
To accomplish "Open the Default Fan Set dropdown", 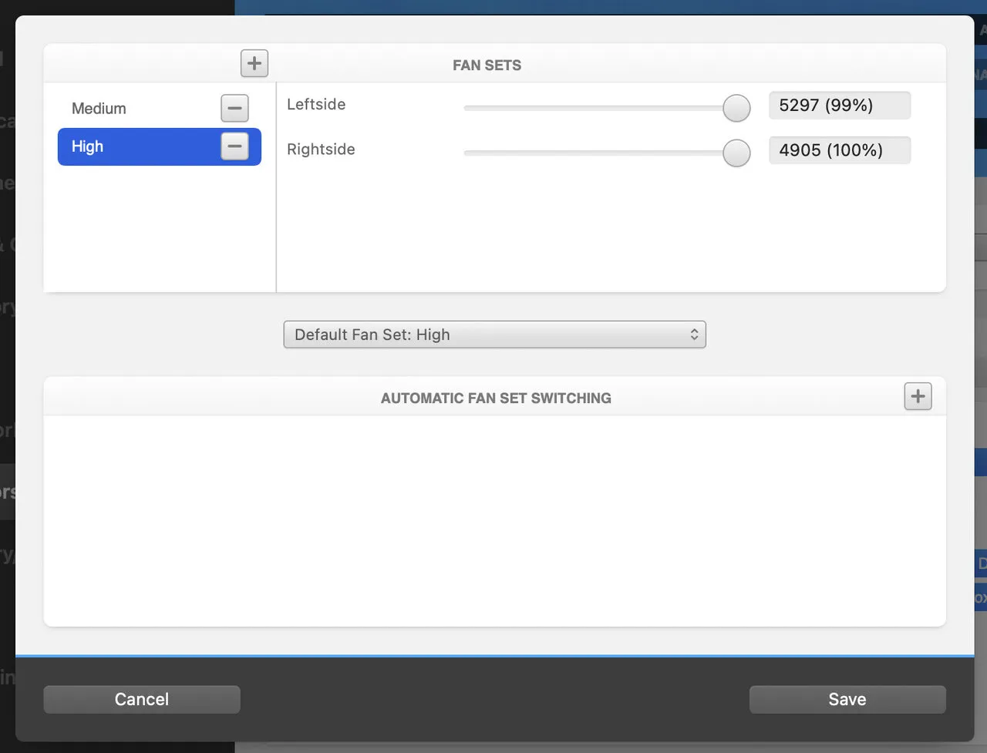I will coord(493,334).
